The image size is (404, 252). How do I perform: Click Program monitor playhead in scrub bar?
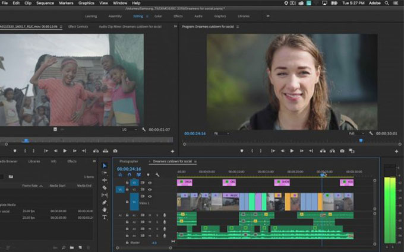[x=361, y=141]
